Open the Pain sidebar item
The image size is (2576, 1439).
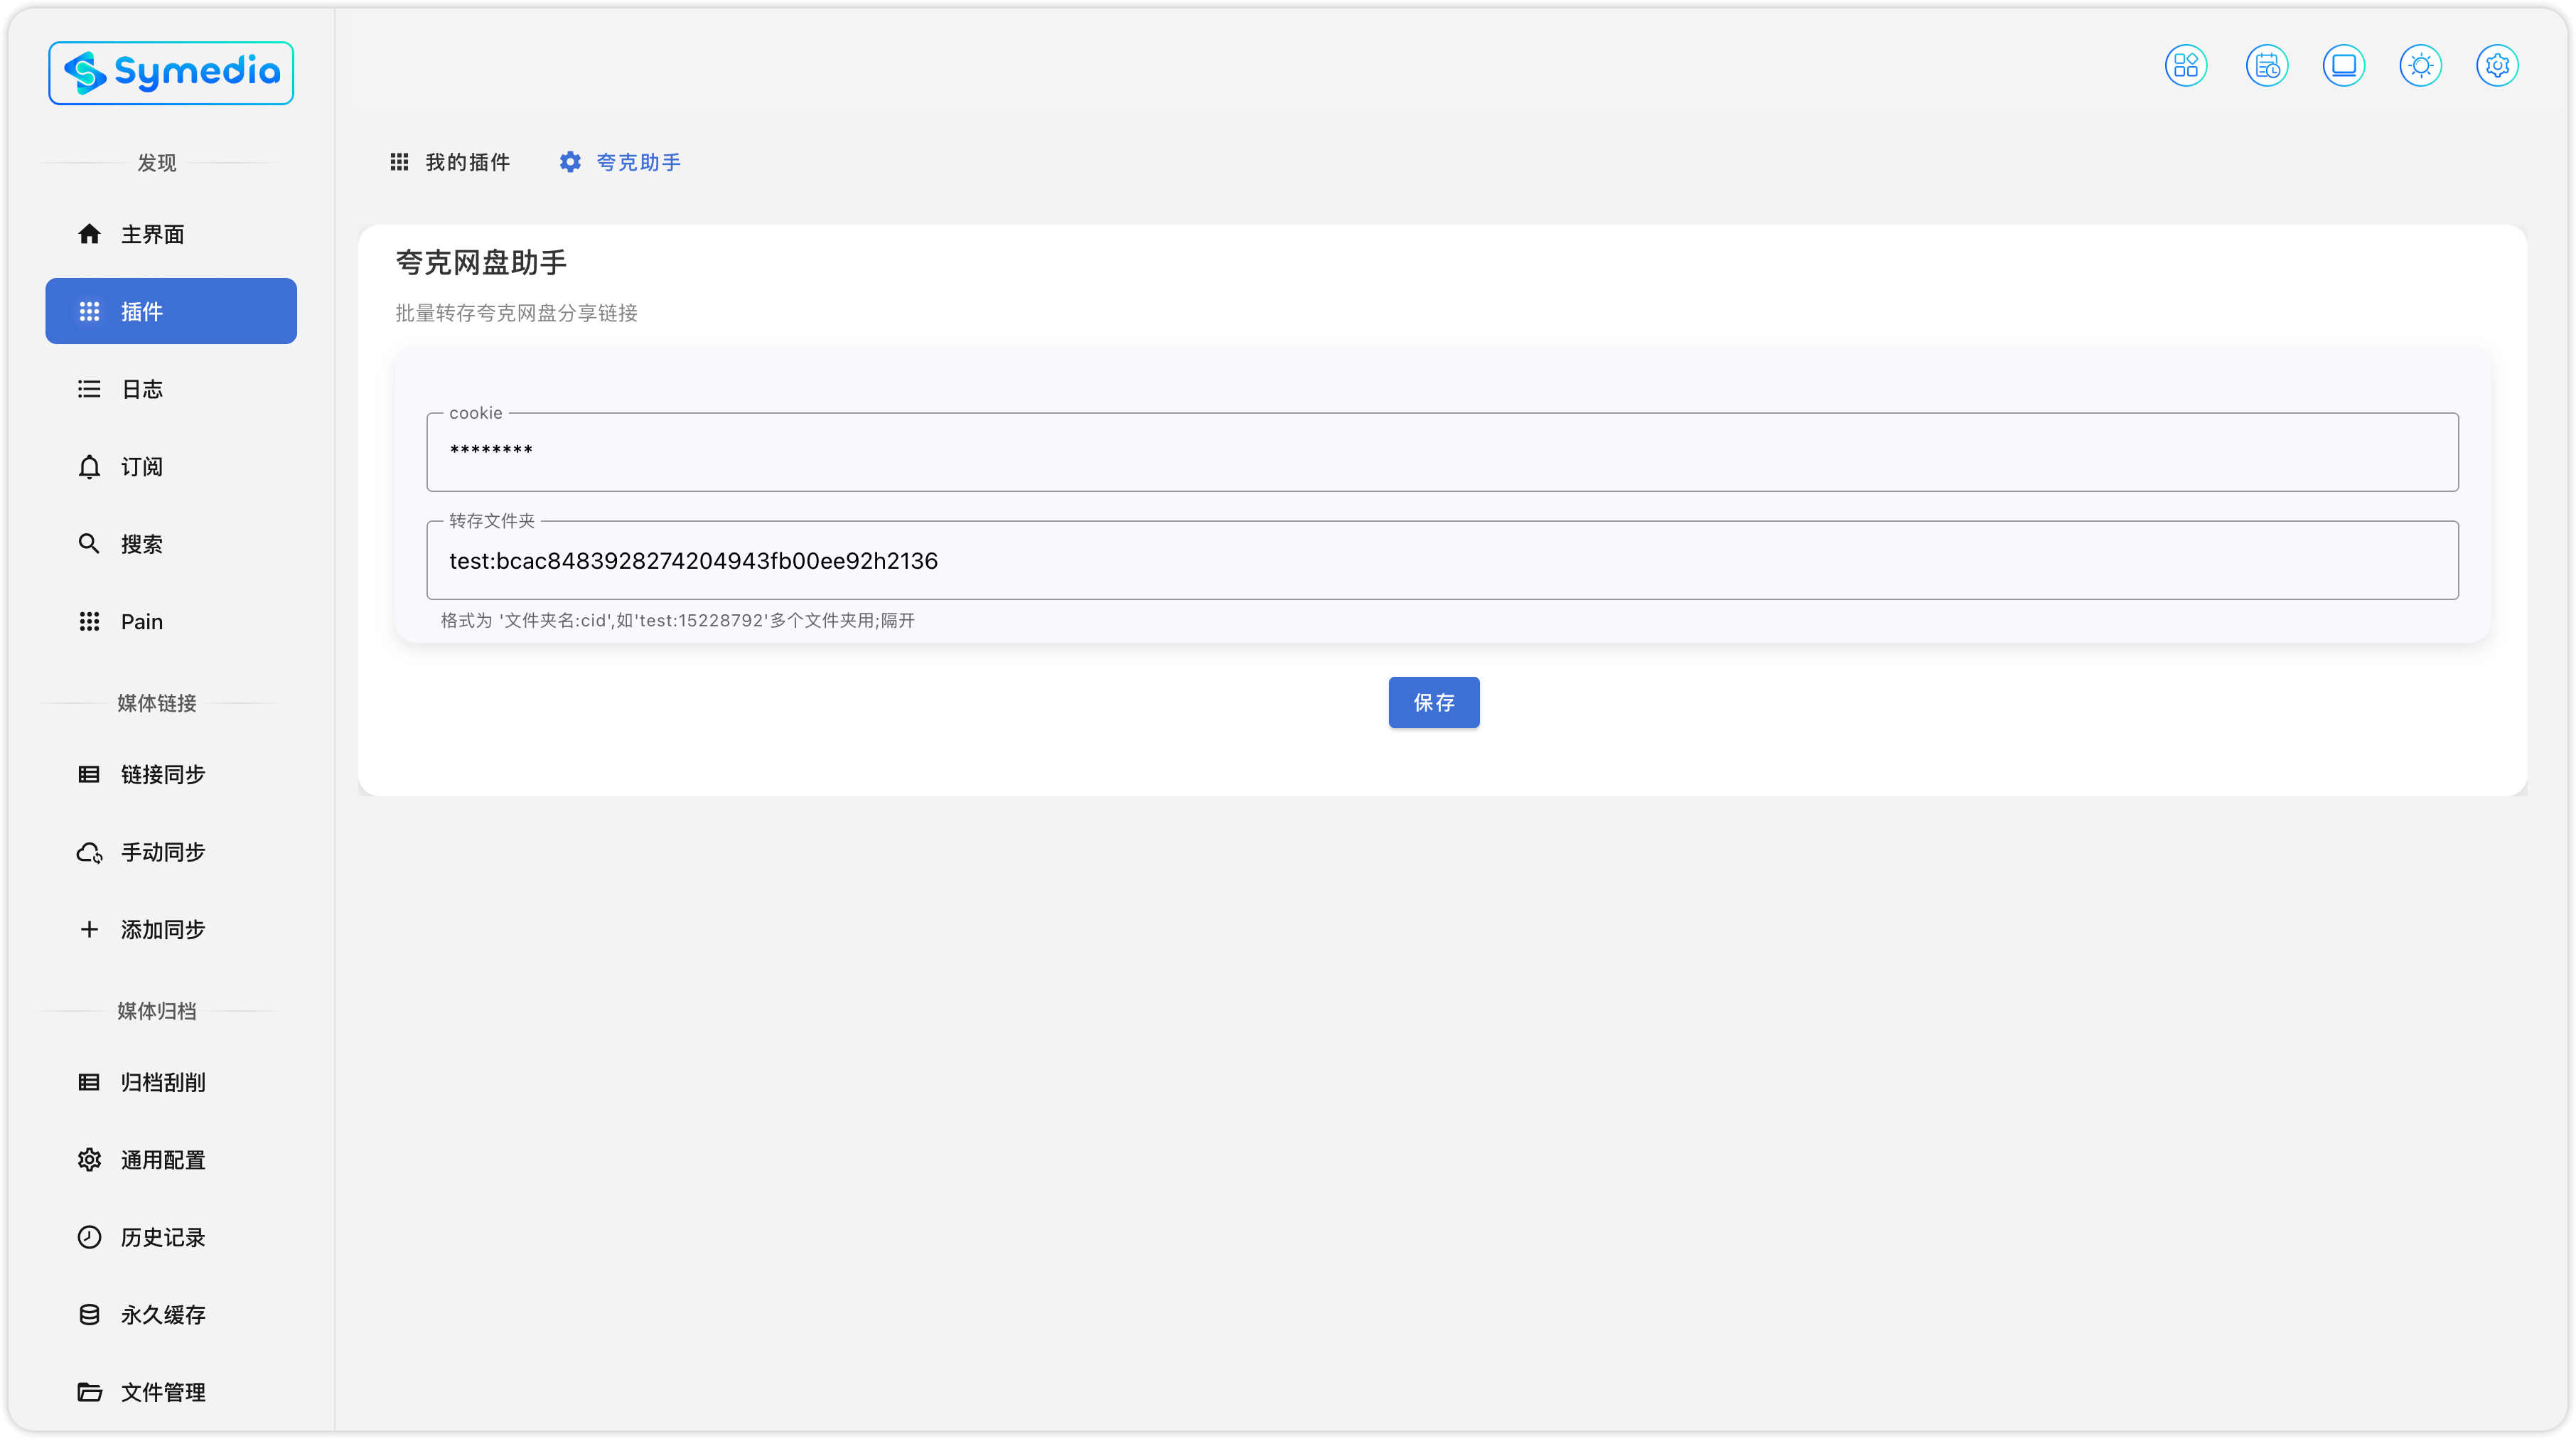coord(141,622)
